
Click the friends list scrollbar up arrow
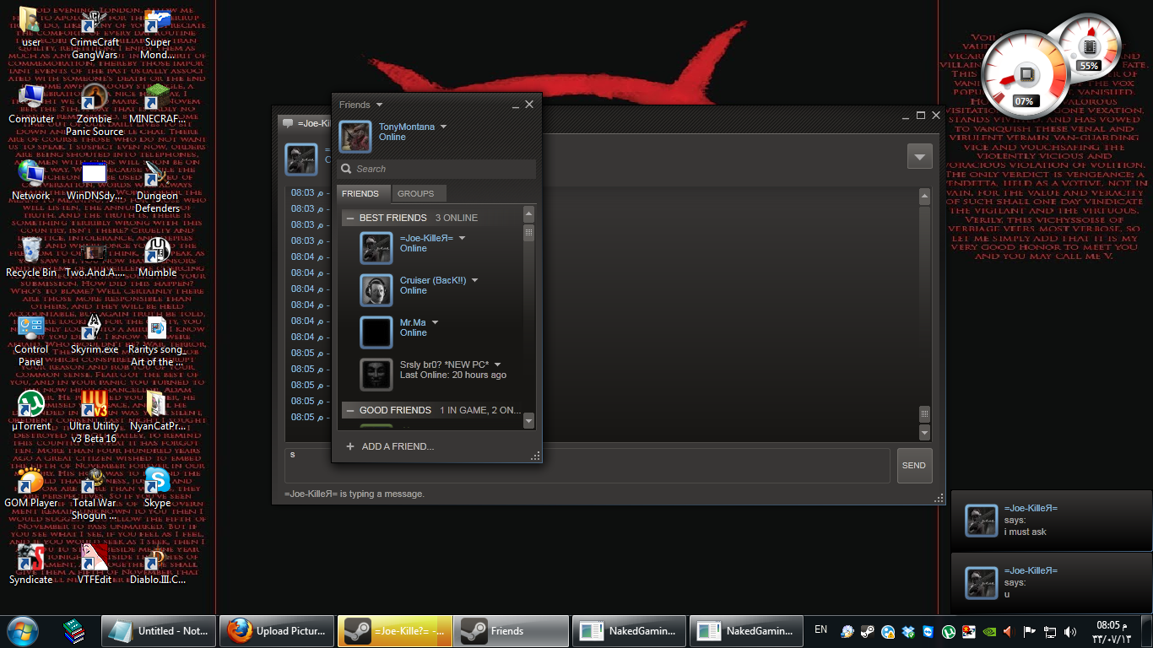click(529, 215)
